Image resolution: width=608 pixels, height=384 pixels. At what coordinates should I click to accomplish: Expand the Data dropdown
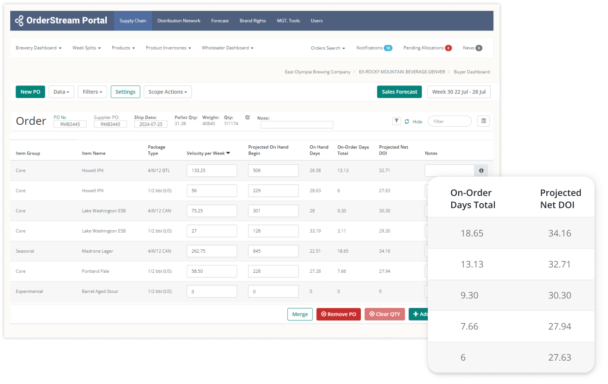pos(61,92)
